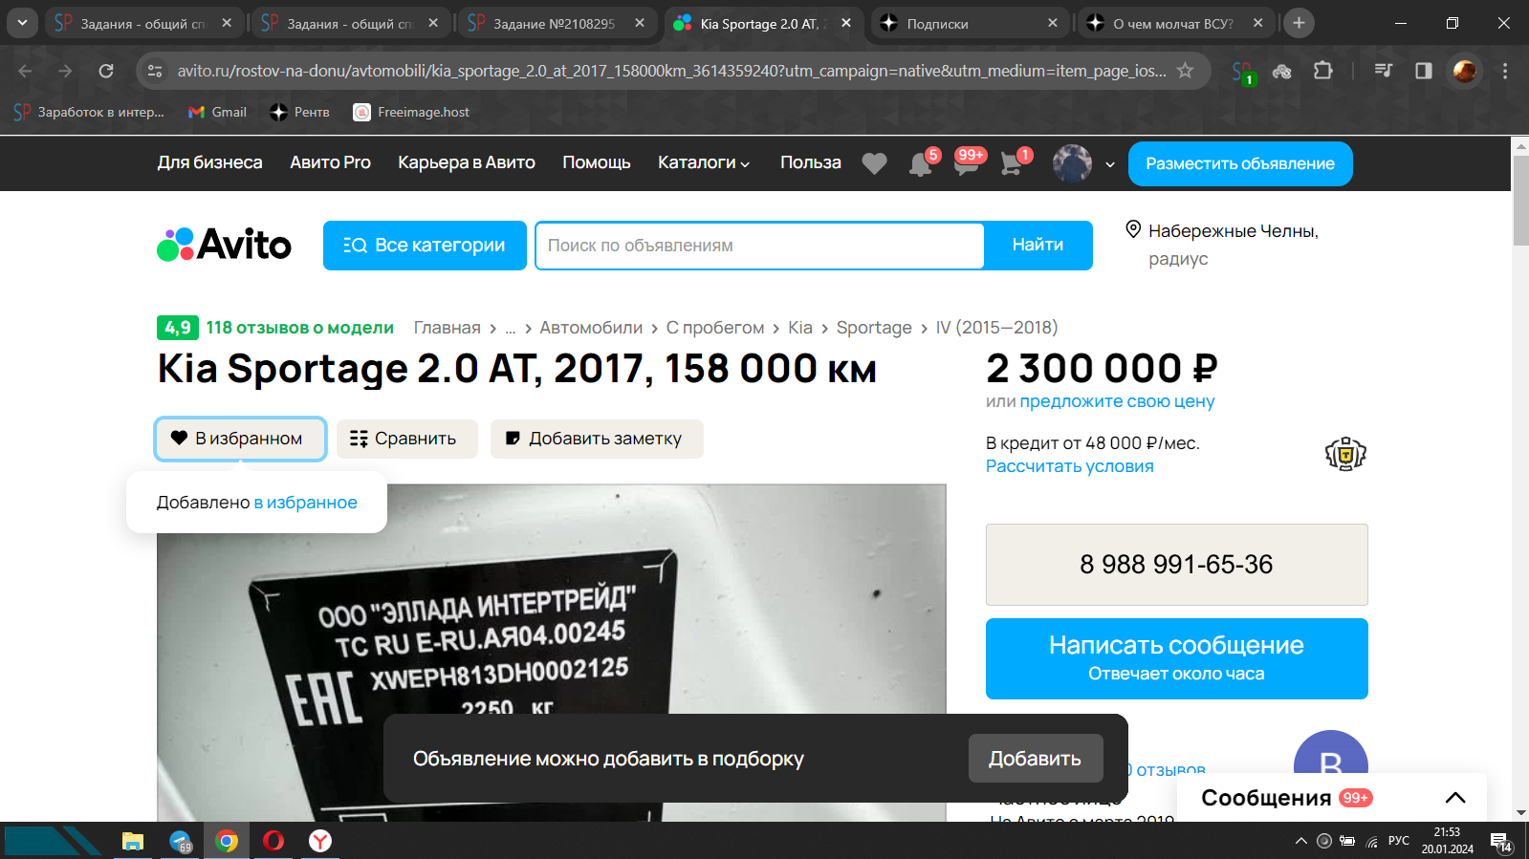Open the Каталоги dropdown menu
Image resolution: width=1529 pixels, height=859 pixels.
coord(704,162)
